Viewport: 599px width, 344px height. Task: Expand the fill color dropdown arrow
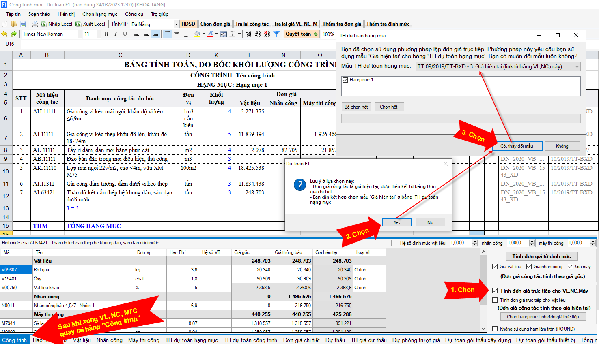[x=203, y=34]
